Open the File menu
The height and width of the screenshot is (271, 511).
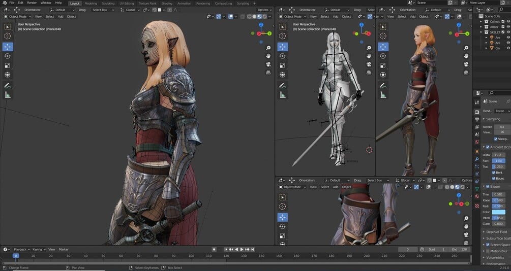click(12, 3)
